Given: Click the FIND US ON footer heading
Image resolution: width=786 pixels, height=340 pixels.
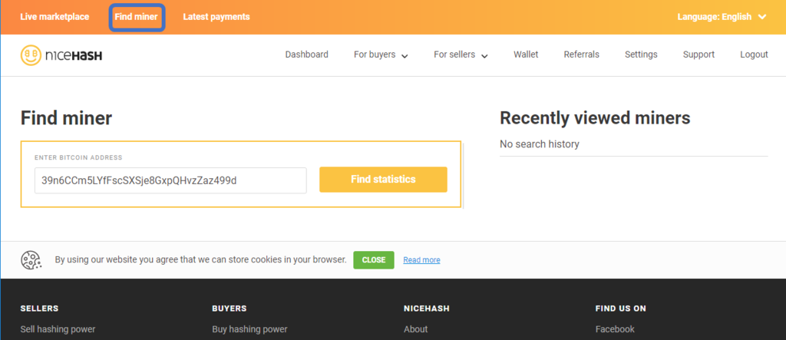Looking at the screenshot, I should (620, 309).
